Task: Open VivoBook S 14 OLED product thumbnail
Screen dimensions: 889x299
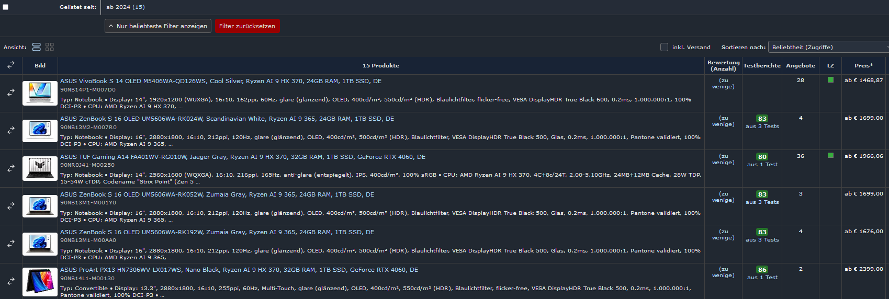Action: click(40, 93)
